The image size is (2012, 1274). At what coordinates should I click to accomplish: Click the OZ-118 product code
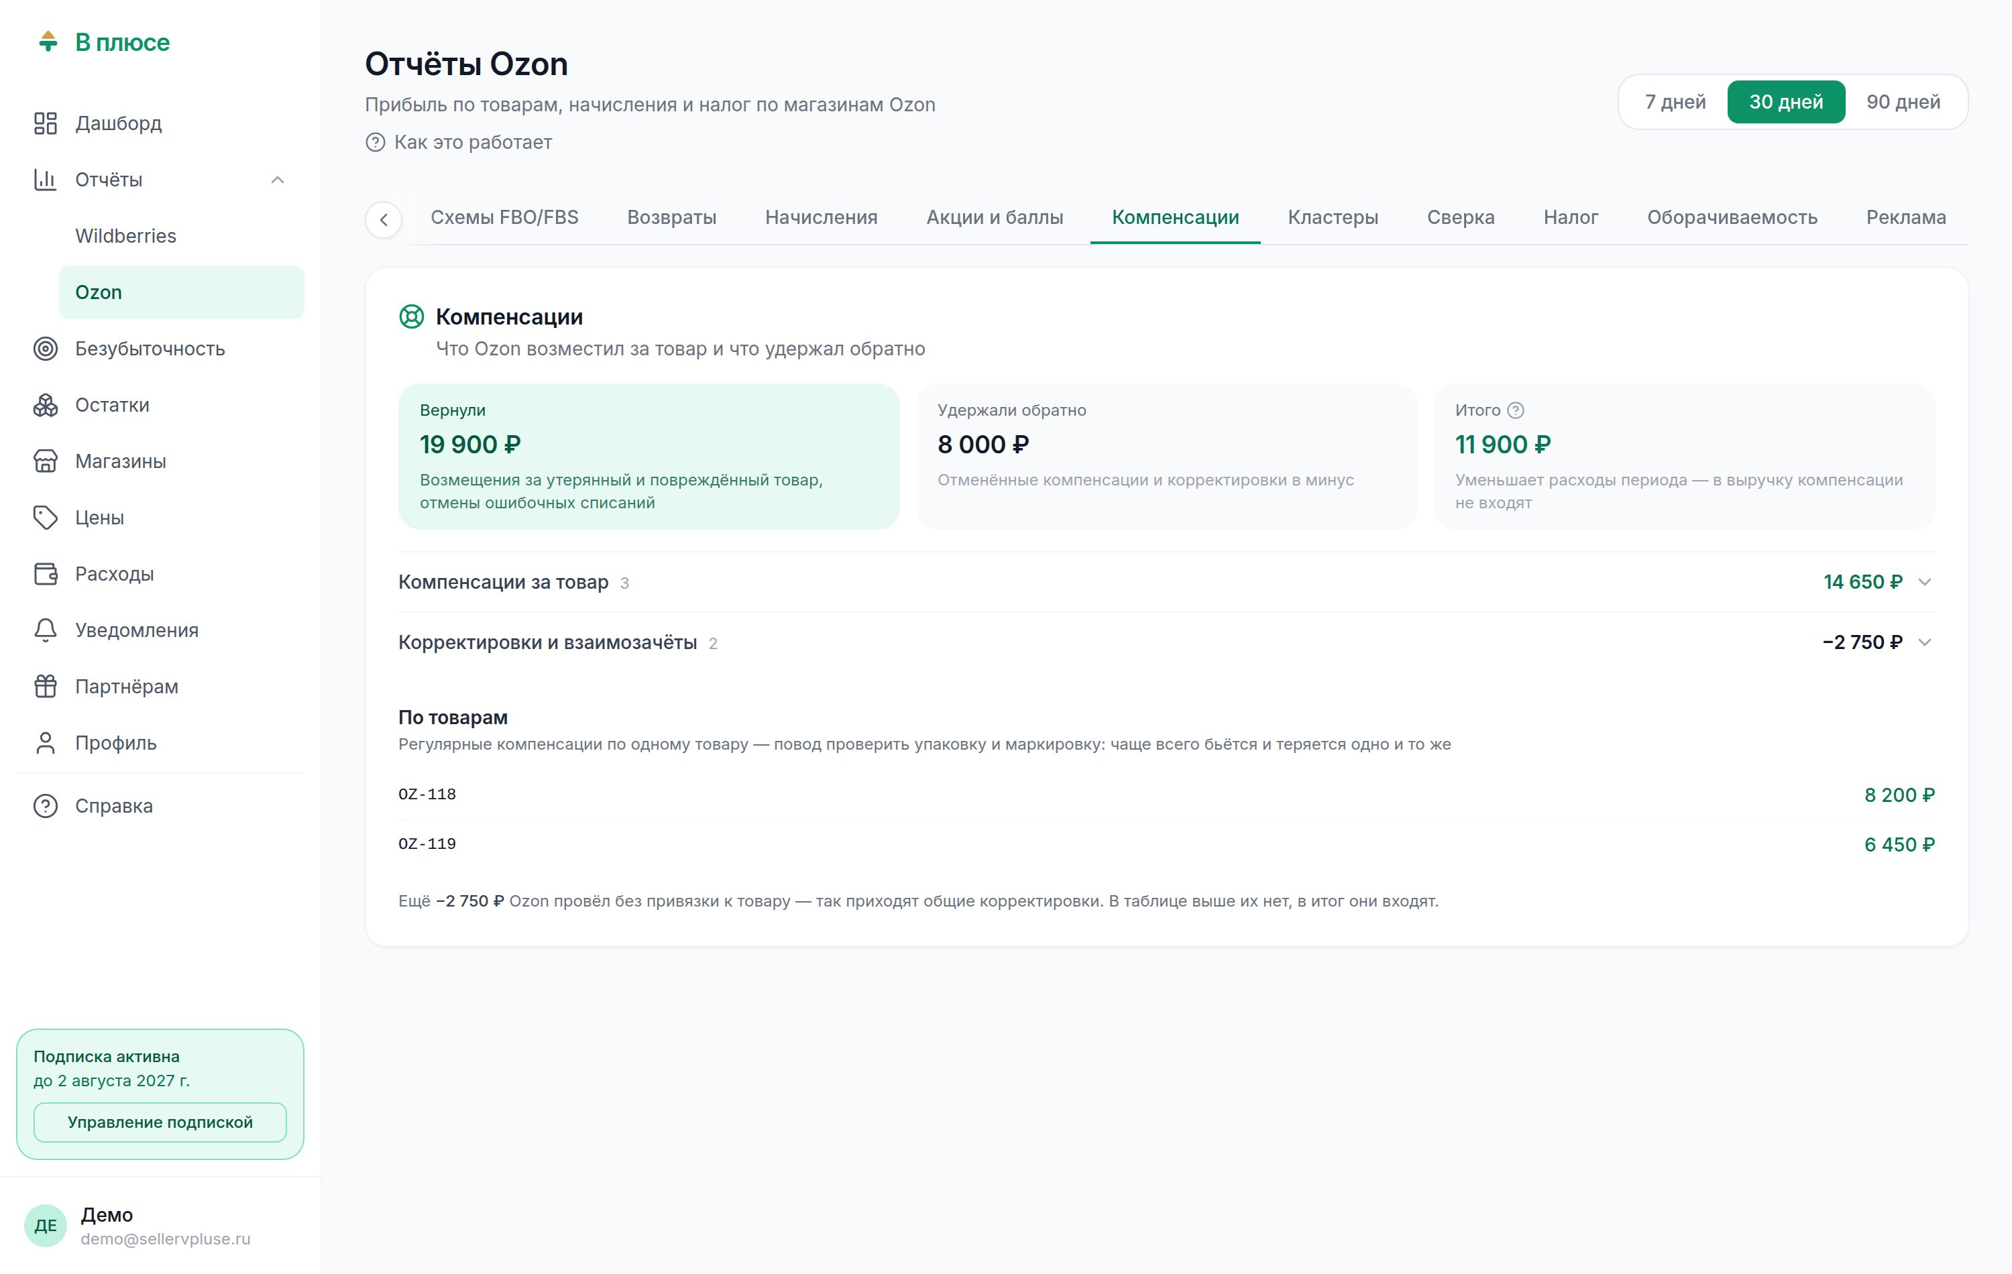tap(427, 795)
